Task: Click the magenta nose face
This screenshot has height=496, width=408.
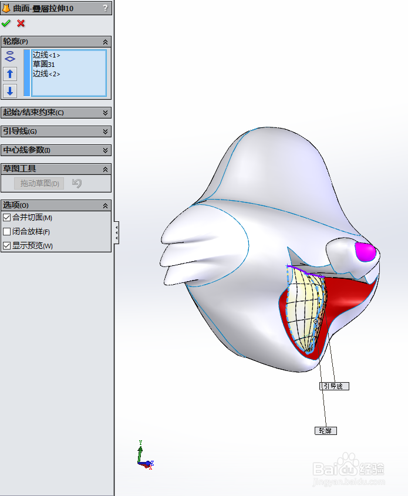Action: [x=366, y=251]
